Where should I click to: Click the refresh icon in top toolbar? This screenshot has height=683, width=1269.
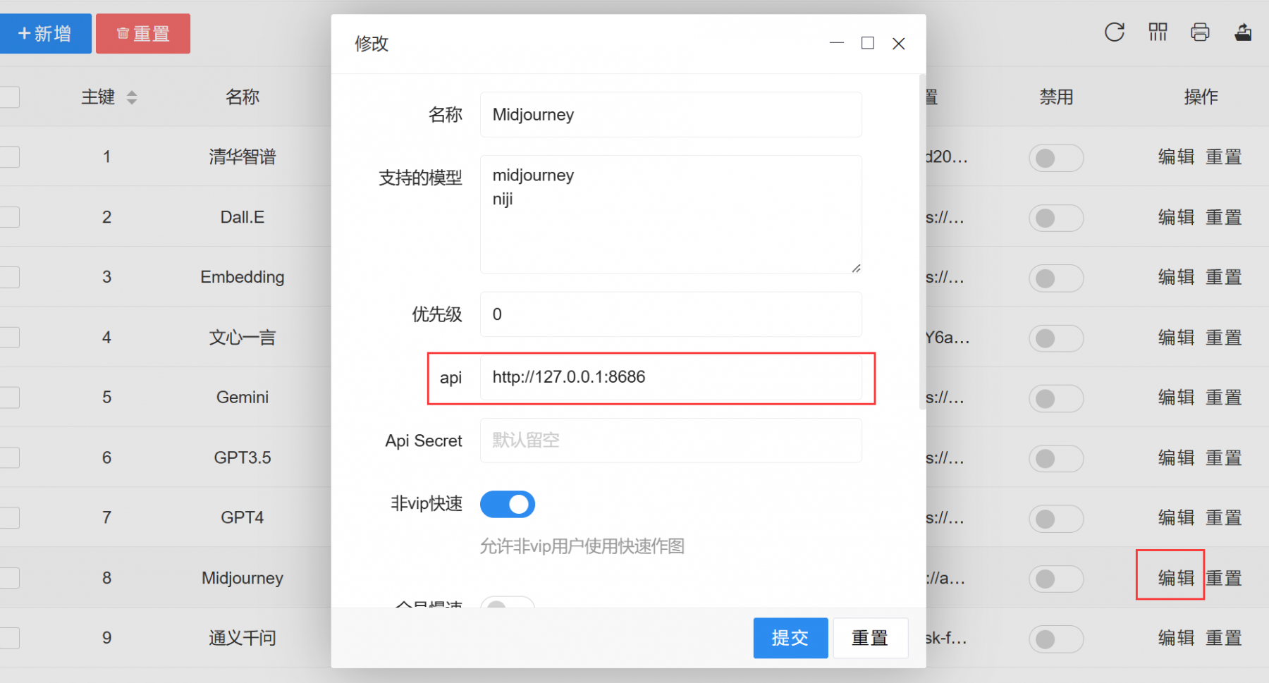1115,32
